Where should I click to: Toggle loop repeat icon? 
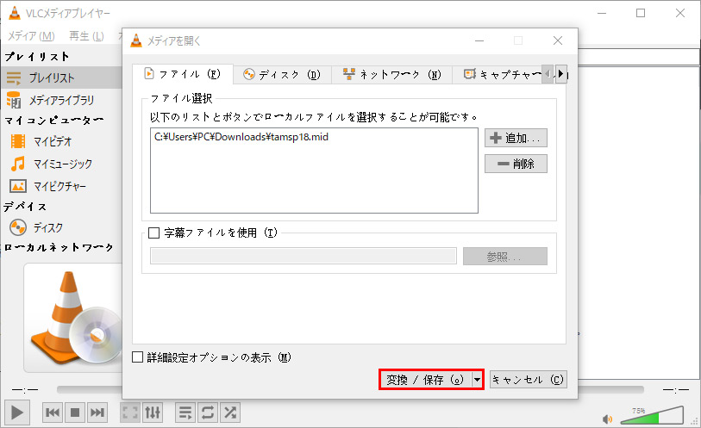pos(208,412)
